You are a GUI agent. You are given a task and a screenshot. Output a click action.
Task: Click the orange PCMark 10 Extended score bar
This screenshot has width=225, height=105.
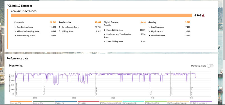point(102,15)
